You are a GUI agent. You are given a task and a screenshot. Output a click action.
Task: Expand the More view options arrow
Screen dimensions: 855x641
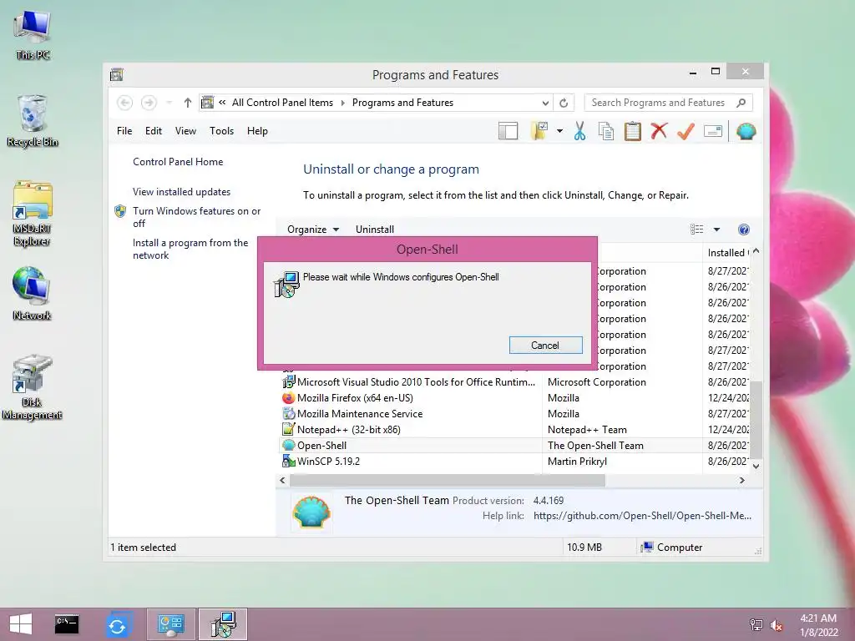(716, 230)
